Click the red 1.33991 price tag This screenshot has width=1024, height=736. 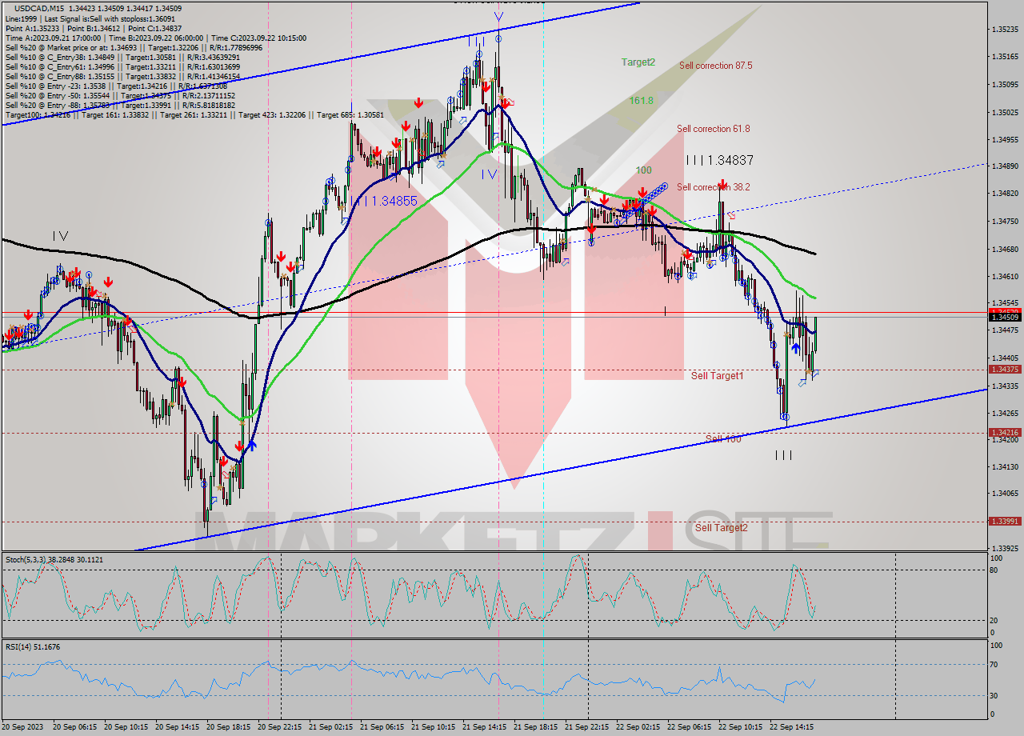tap(1005, 522)
